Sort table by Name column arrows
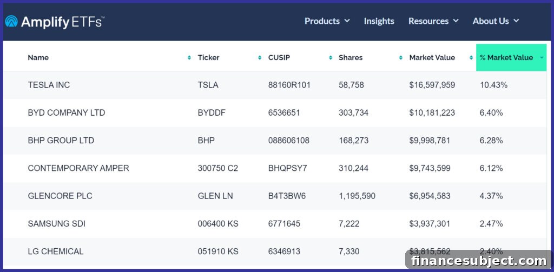The width and height of the screenshot is (554, 272). pyautogui.click(x=189, y=57)
